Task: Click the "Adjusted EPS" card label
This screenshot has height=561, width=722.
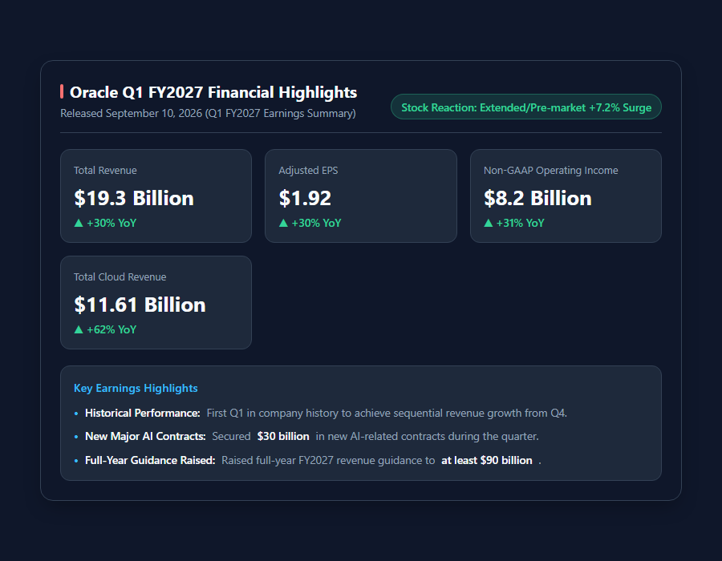Action: click(x=309, y=170)
